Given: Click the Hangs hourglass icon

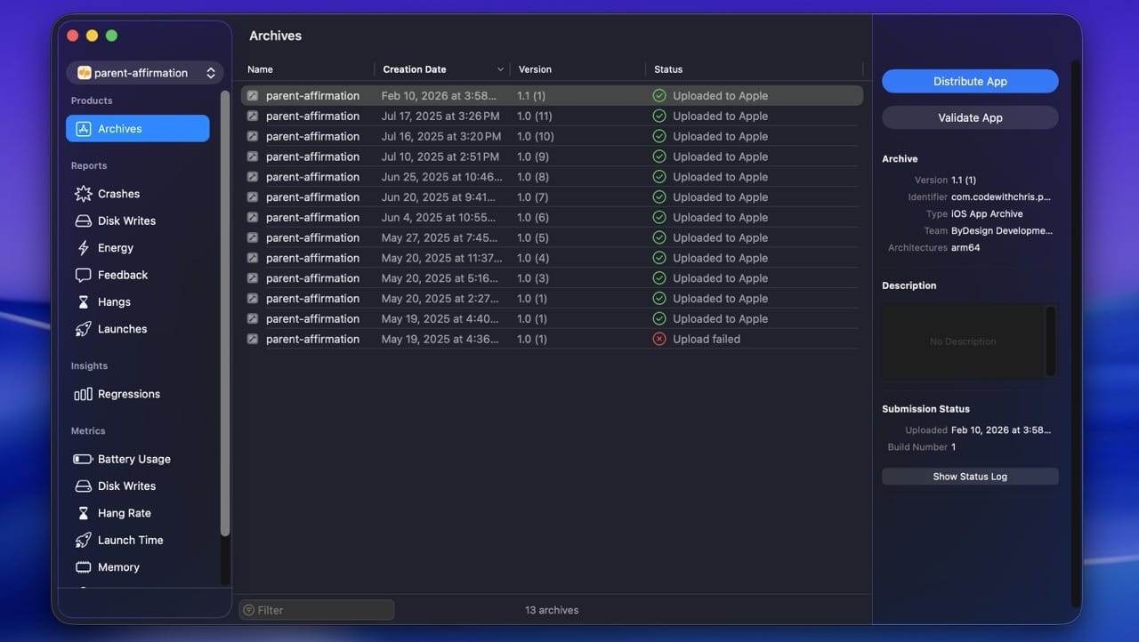Looking at the screenshot, I should 83,302.
